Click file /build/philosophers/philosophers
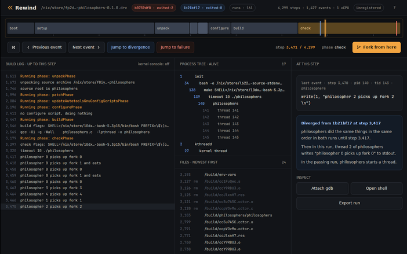This screenshot has height=254, width=407. pos(233,215)
